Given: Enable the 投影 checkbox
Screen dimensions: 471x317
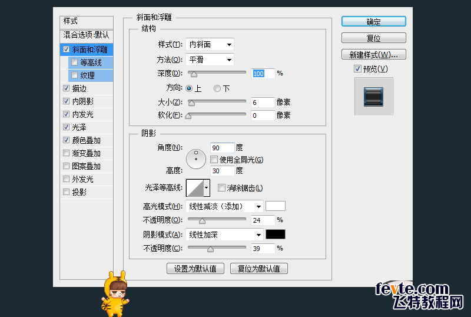Looking at the screenshot, I should (67, 191).
